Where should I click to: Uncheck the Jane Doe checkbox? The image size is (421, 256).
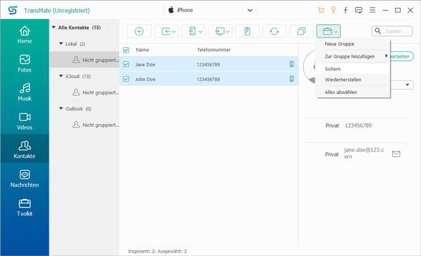pyautogui.click(x=126, y=64)
